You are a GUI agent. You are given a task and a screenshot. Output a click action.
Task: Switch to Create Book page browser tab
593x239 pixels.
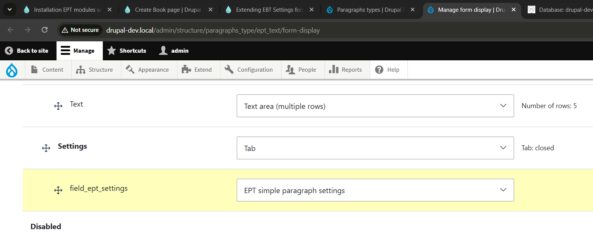(168, 10)
